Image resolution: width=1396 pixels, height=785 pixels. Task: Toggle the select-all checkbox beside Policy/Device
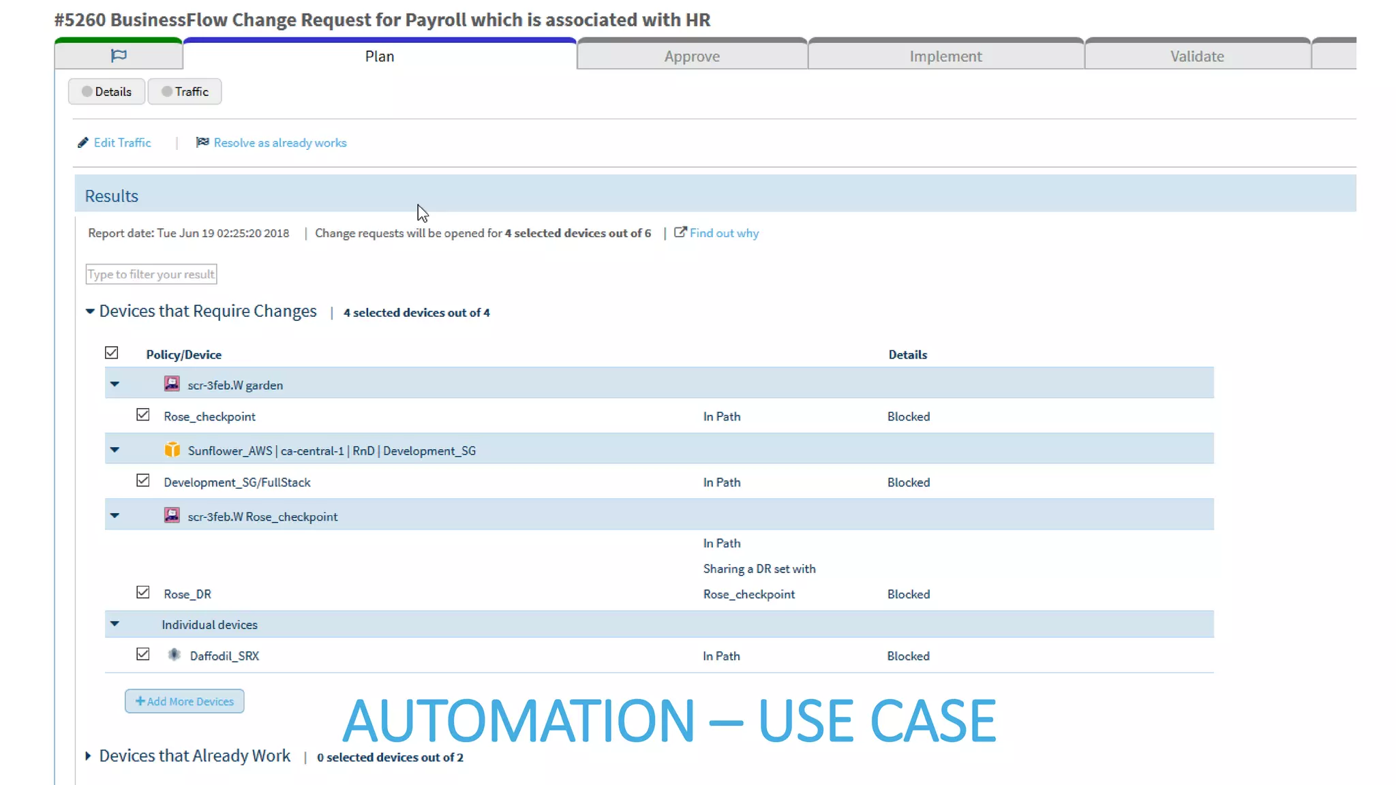pos(112,353)
